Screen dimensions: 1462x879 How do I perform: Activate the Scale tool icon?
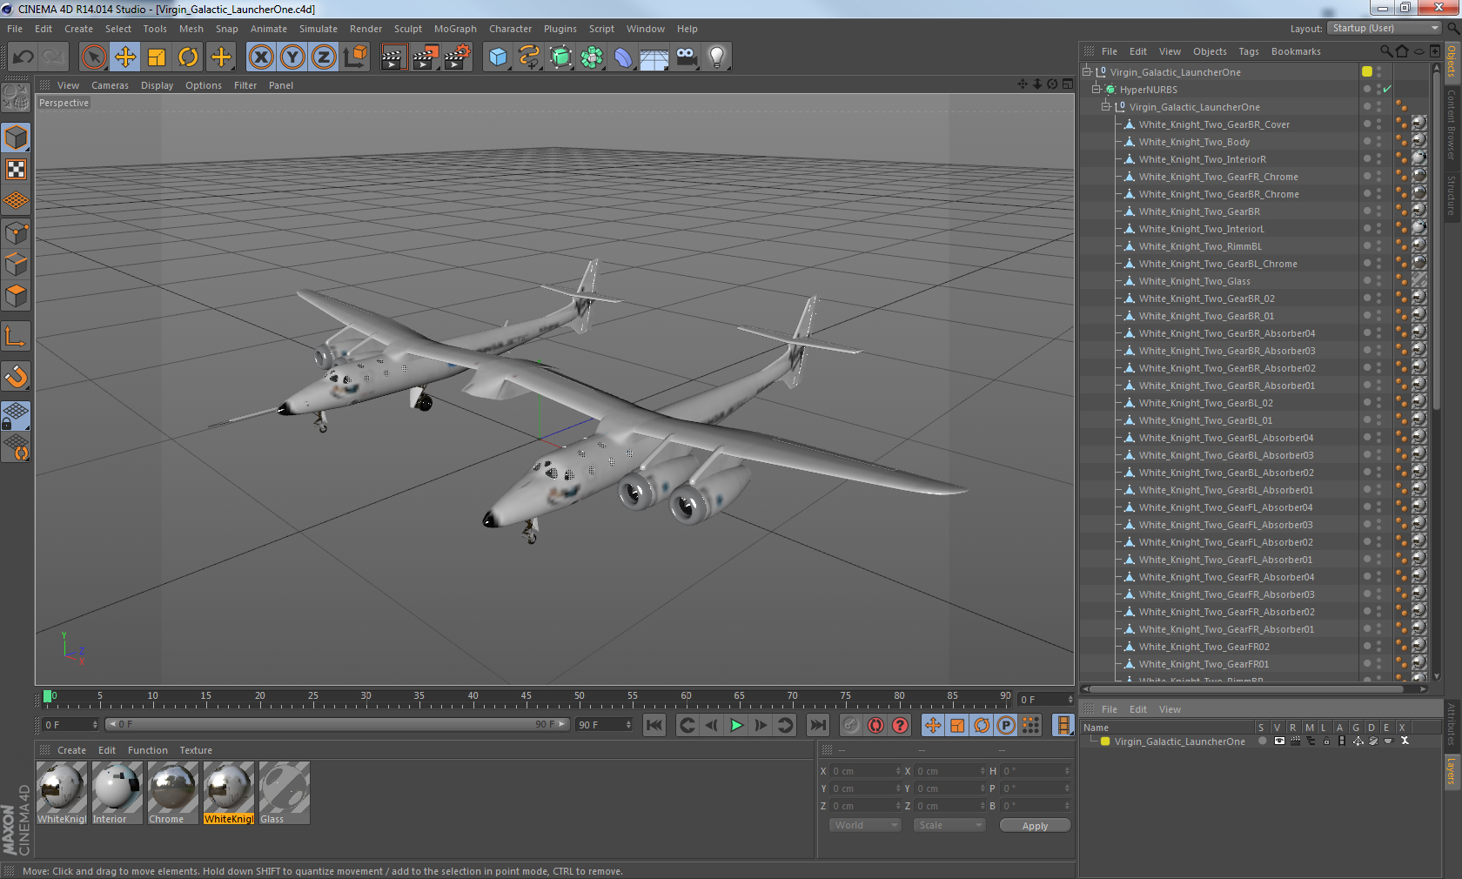pyautogui.click(x=157, y=57)
